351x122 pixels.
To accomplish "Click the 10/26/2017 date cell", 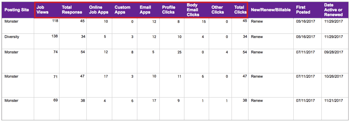I will pos(333,76).
